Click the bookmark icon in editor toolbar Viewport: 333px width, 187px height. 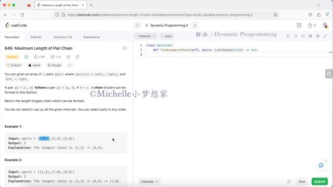pos(288,36)
